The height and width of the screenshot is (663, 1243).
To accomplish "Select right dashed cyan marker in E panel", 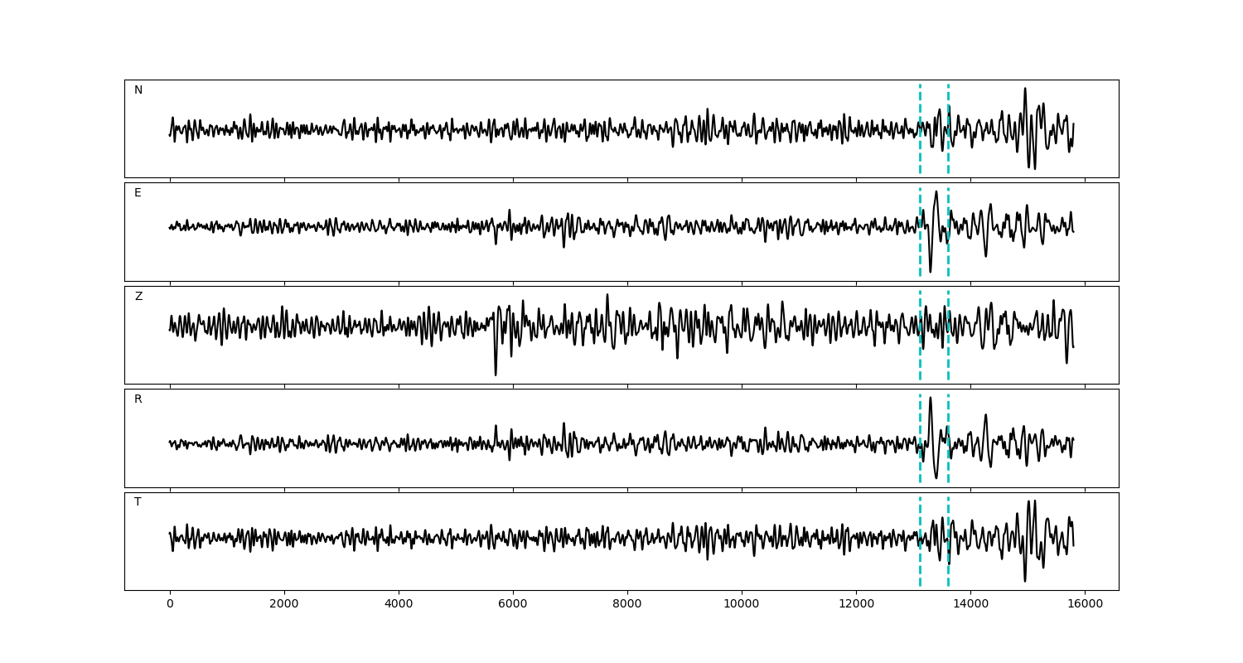I will [x=948, y=232].
